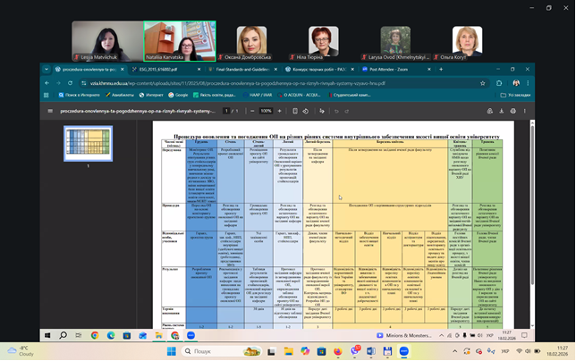The image size is (576, 361).
Task: Click the Windows taskbar search box
Action: (x=224, y=351)
